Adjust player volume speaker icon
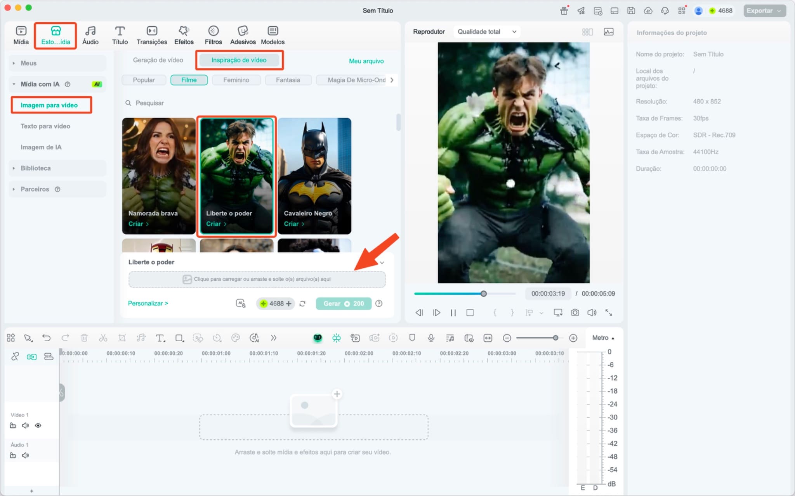This screenshot has width=795, height=496. (592, 313)
